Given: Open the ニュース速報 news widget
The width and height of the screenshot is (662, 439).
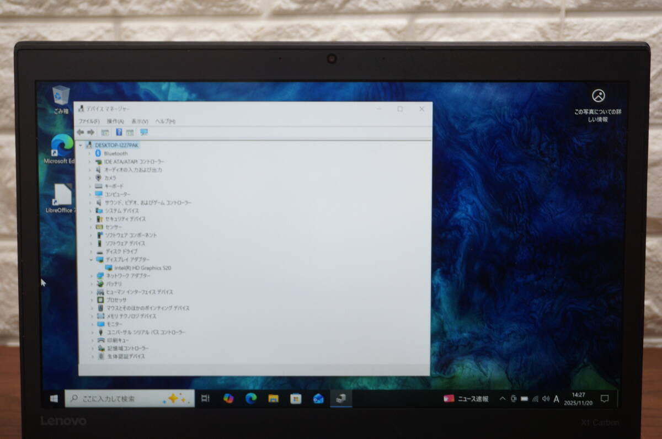Looking at the screenshot, I should coord(467,399).
